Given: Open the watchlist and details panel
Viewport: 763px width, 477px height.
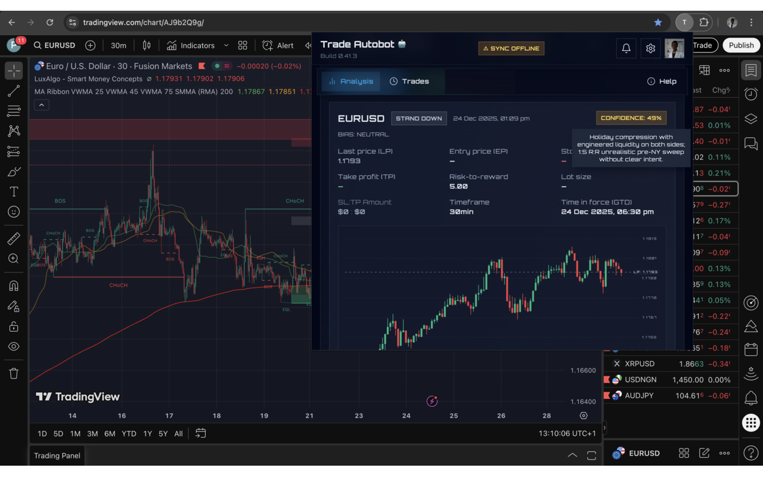Looking at the screenshot, I should pyautogui.click(x=751, y=70).
